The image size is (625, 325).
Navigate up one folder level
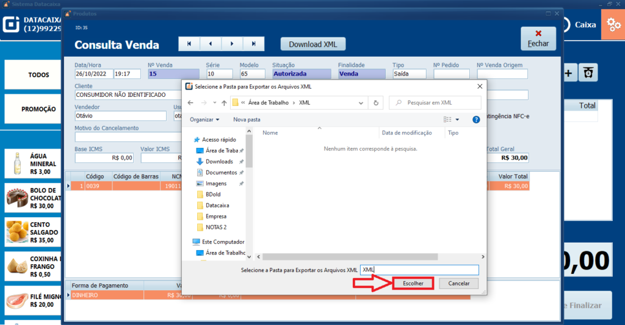(x=224, y=103)
